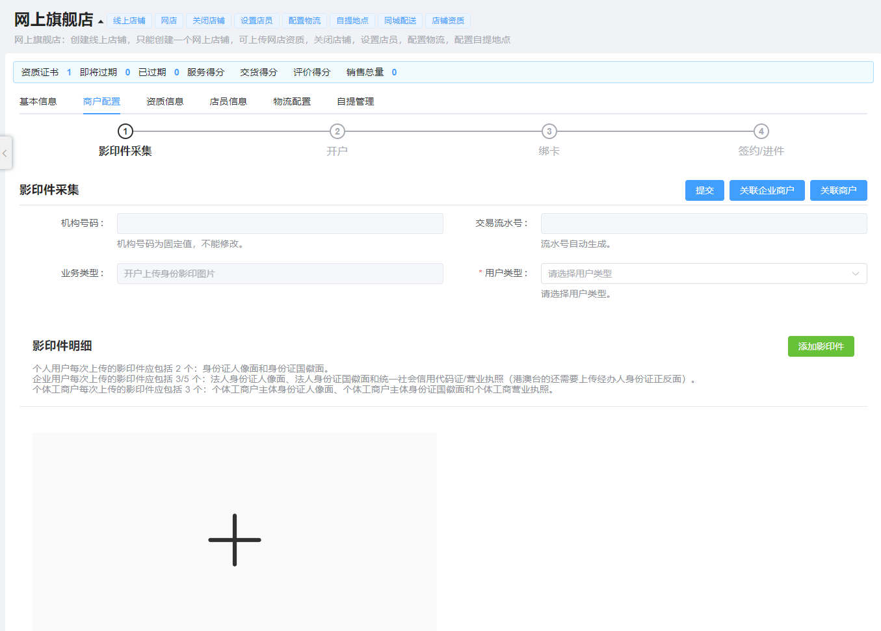The height and width of the screenshot is (631, 881).
Task: Click step 2 开户 circle
Action: pyautogui.click(x=337, y=131)
